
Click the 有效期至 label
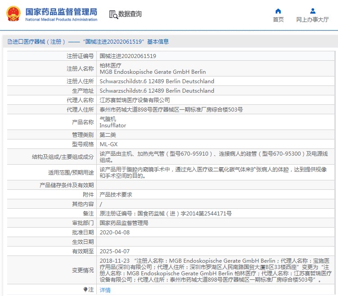[x=83, y=251]
